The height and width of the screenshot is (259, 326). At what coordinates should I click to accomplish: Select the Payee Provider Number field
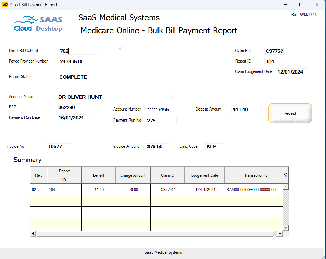[78, 61]
